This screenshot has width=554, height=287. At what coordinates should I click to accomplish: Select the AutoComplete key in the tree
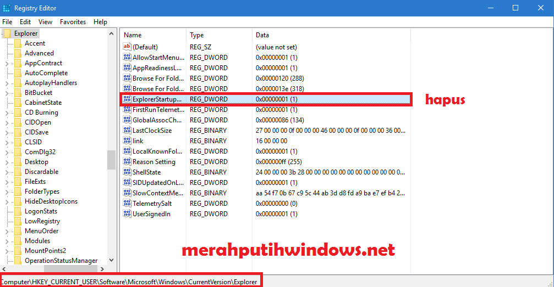(46, 73)
